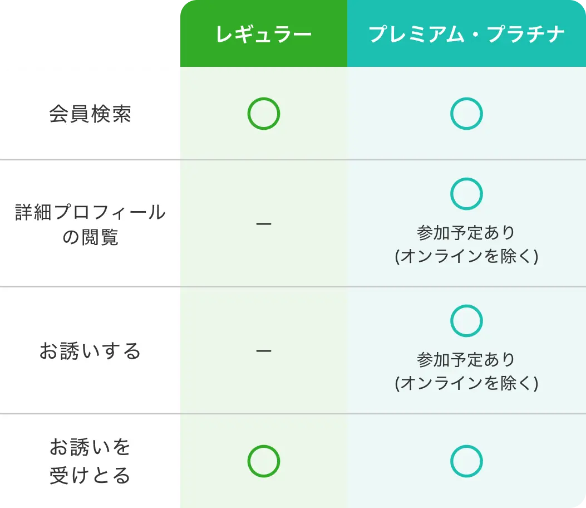Click 参加予定あり text in the お誘いする row
The height and width of the screenshot is (508, 586).
[x=466, y=359]
